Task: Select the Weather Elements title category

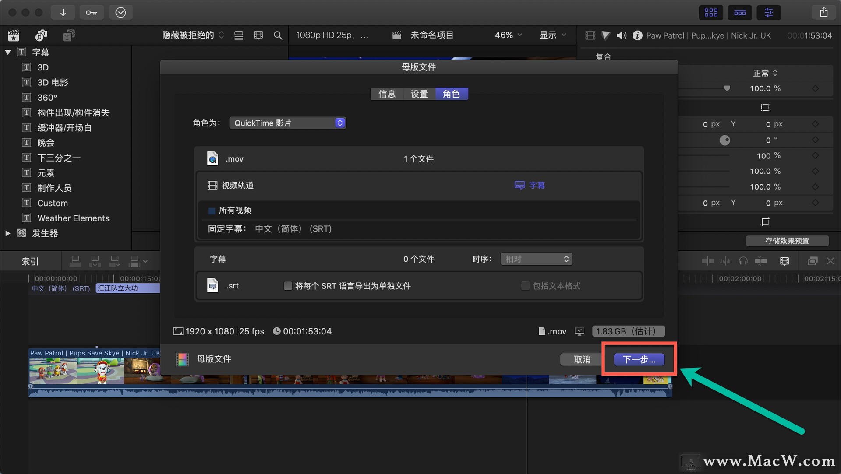Action: (73, 218)
